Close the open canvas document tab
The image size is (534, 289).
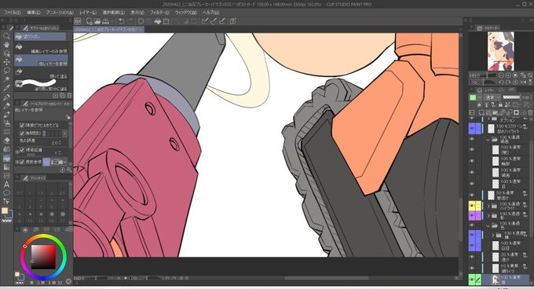(x=141, y=30)
